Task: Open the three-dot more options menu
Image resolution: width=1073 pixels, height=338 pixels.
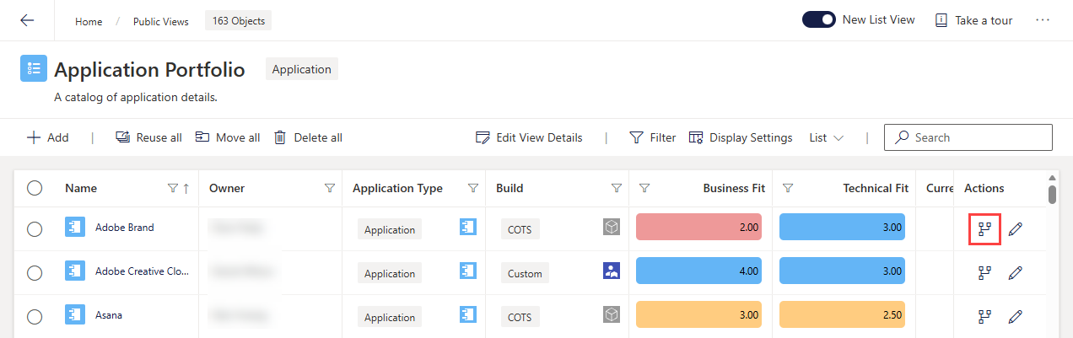Action: 1043,20
